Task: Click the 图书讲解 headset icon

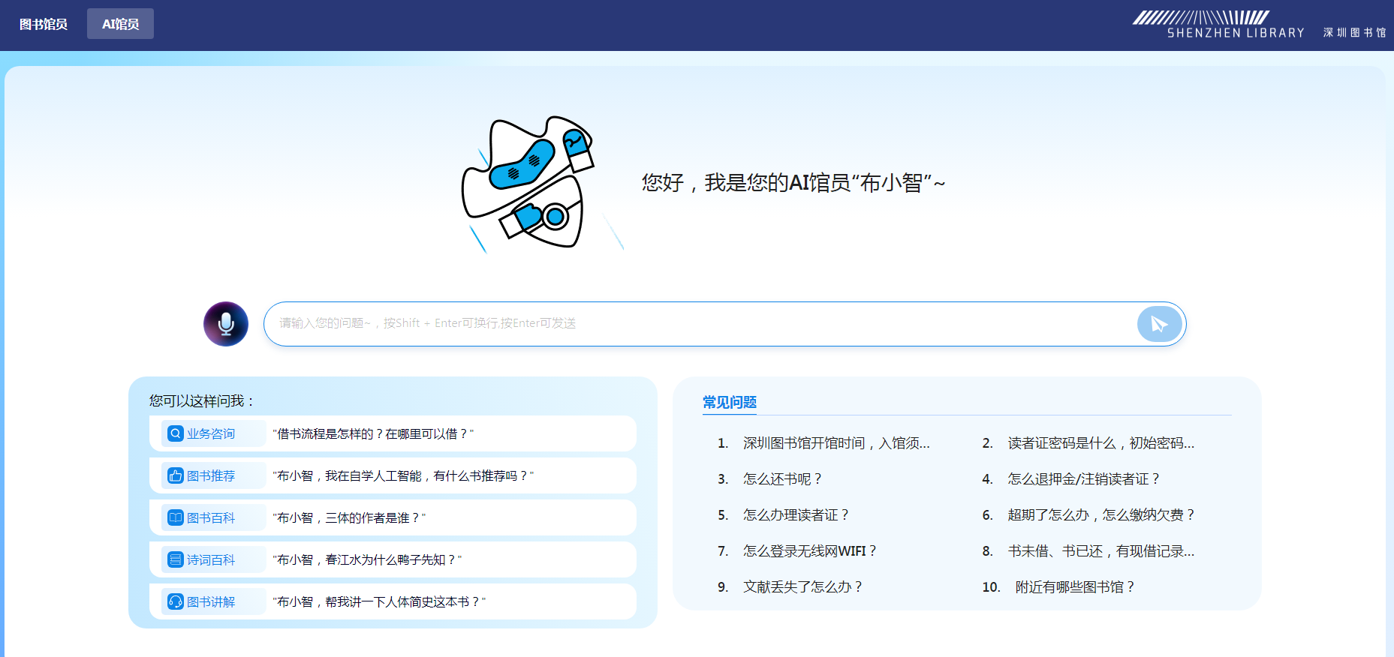Action: point(176,601)
